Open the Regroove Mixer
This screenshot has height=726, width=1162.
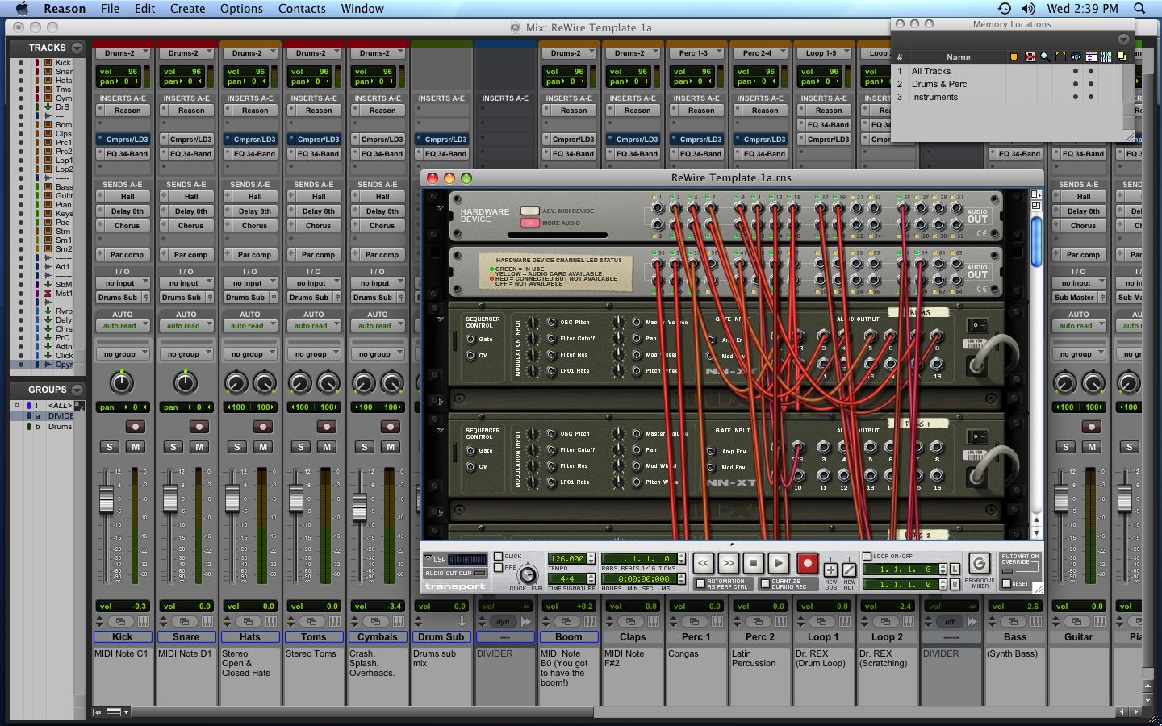point(979,565)
